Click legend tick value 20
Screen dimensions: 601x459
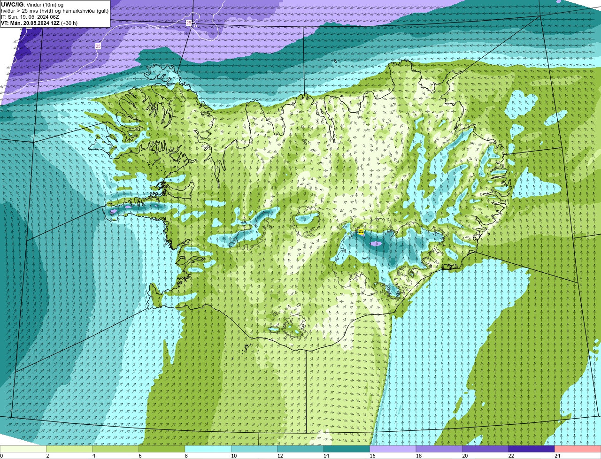[x=465, y=456]
